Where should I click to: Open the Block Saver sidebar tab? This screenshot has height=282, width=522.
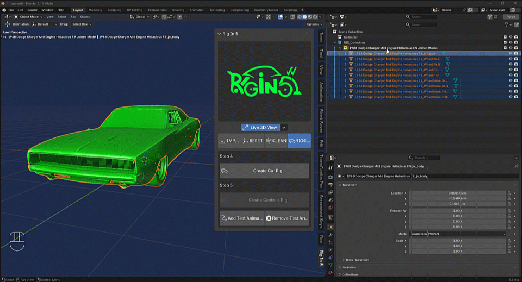(x=321, y=121)
